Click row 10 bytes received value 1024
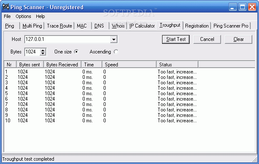 pyautogui.click(x=50, y=121)
